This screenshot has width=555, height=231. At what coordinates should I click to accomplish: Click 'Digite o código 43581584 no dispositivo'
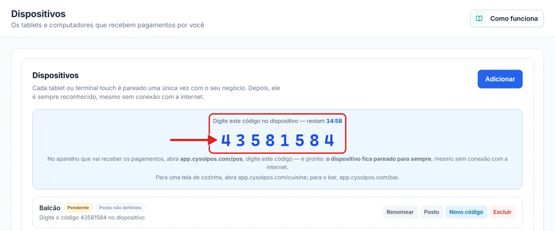[x=92, y=217]
